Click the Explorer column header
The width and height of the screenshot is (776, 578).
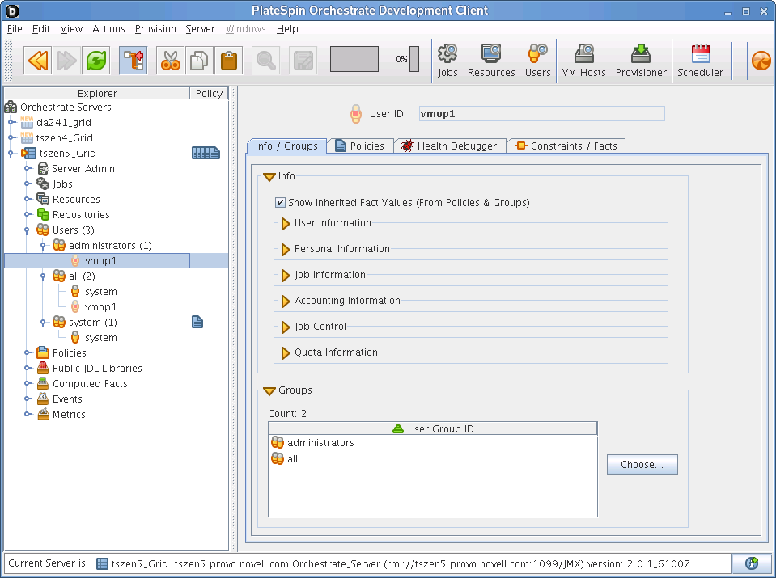tap(97, 93)
